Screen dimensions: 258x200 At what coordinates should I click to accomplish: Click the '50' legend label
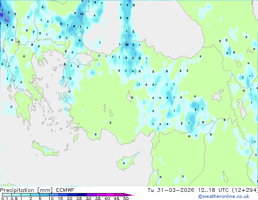click(x=126, y=198)
